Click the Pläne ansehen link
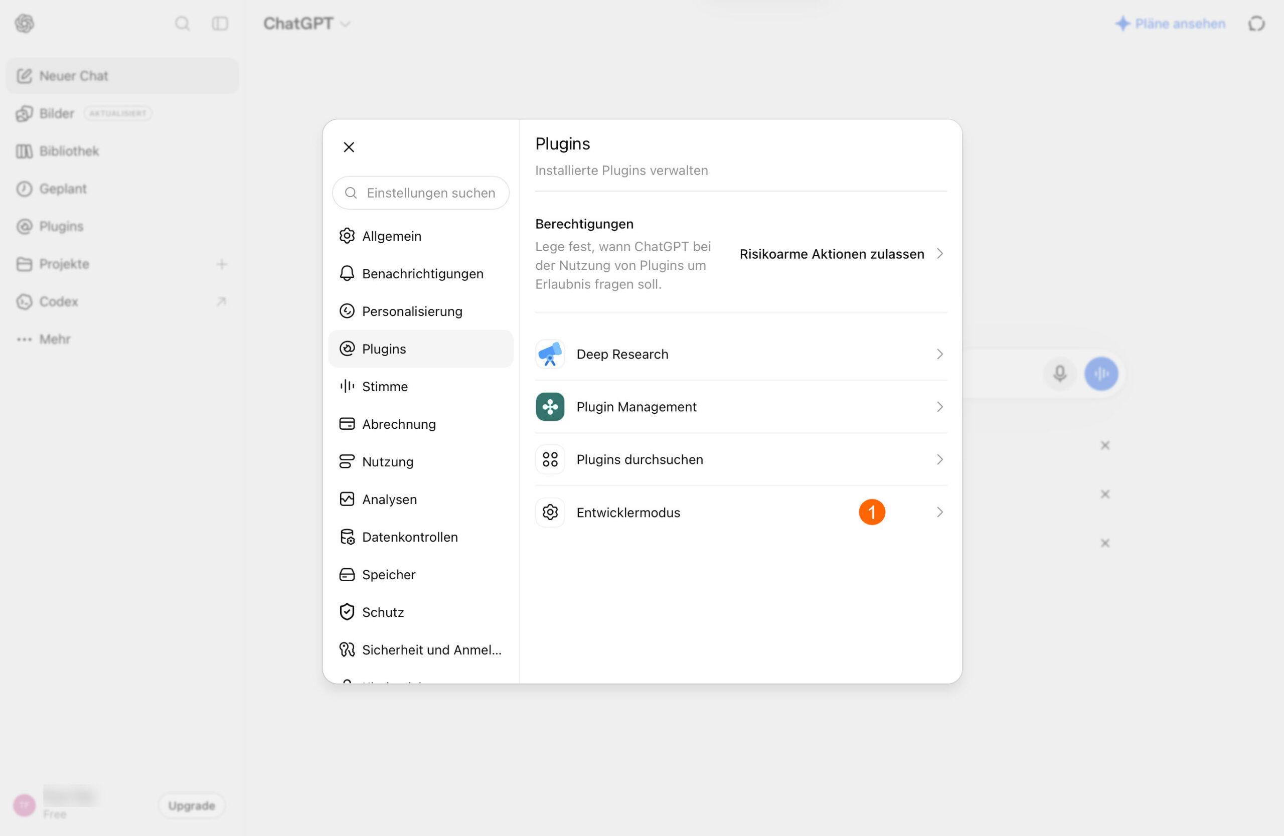This screenshot has width=1284, height=836. tap(1171, 24)
